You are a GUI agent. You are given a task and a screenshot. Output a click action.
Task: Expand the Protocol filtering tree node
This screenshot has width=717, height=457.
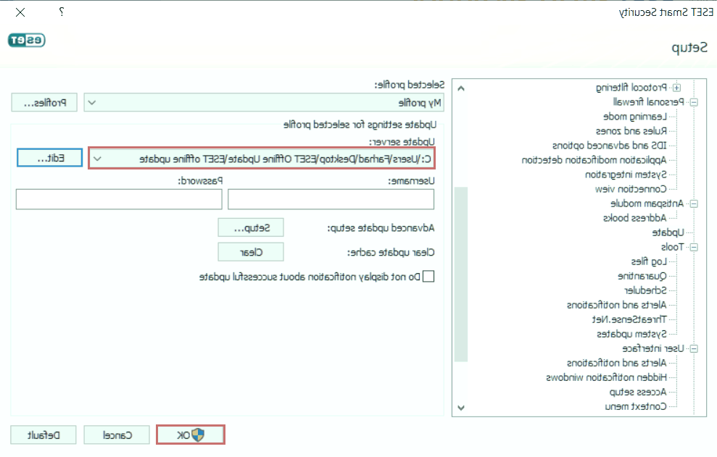click(x=676, y=88)
